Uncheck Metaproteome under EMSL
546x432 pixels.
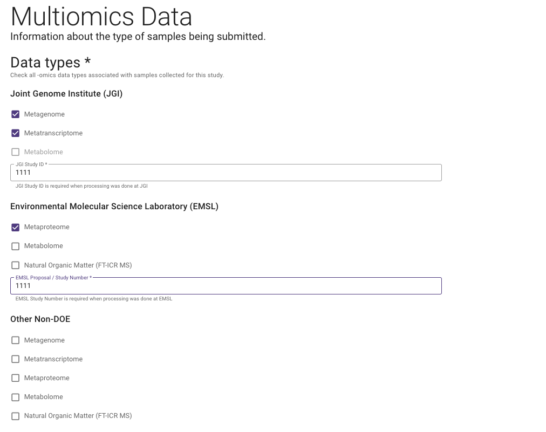pos(16,227)
